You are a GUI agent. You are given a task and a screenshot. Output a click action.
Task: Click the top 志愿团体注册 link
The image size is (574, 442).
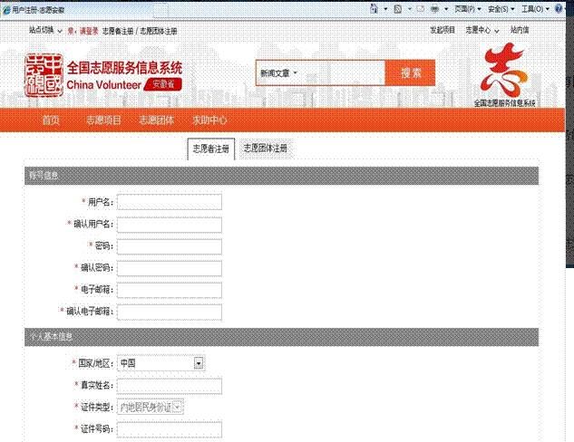(x=159, y=31)
